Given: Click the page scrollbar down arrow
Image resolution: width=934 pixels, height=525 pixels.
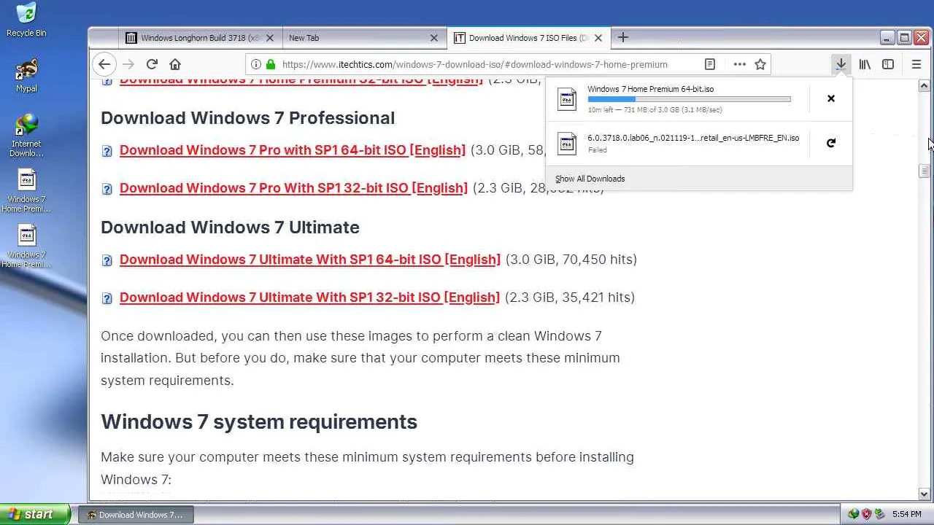Looking at the screenshot, I should (925, 494).
